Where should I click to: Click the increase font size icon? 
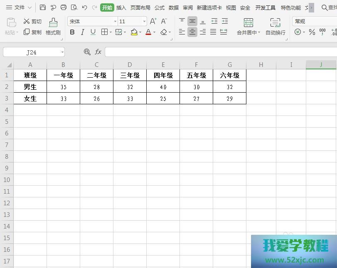tap(153, 21)
